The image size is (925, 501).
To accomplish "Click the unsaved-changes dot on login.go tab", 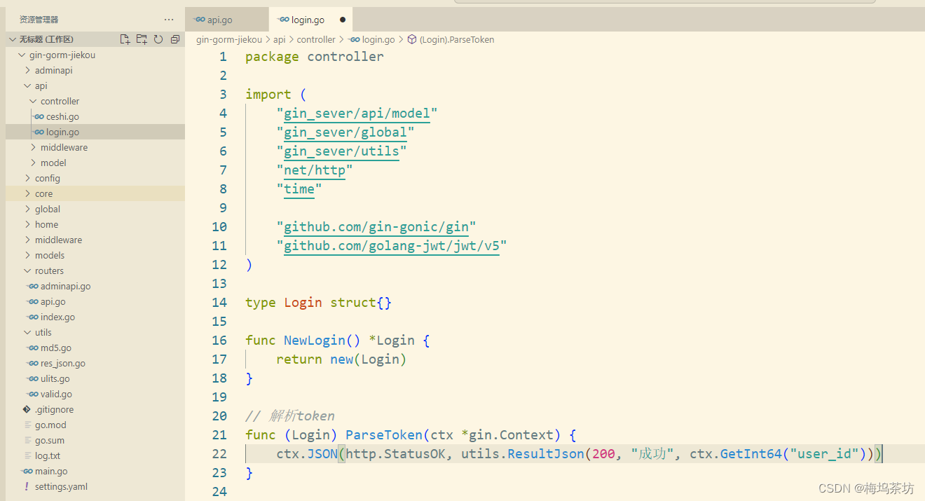I will [341, 19].
